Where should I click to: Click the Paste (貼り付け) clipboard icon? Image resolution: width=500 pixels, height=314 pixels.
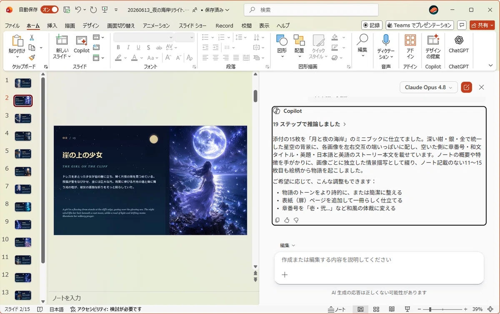pyautogui.click(x=17, y=40)
